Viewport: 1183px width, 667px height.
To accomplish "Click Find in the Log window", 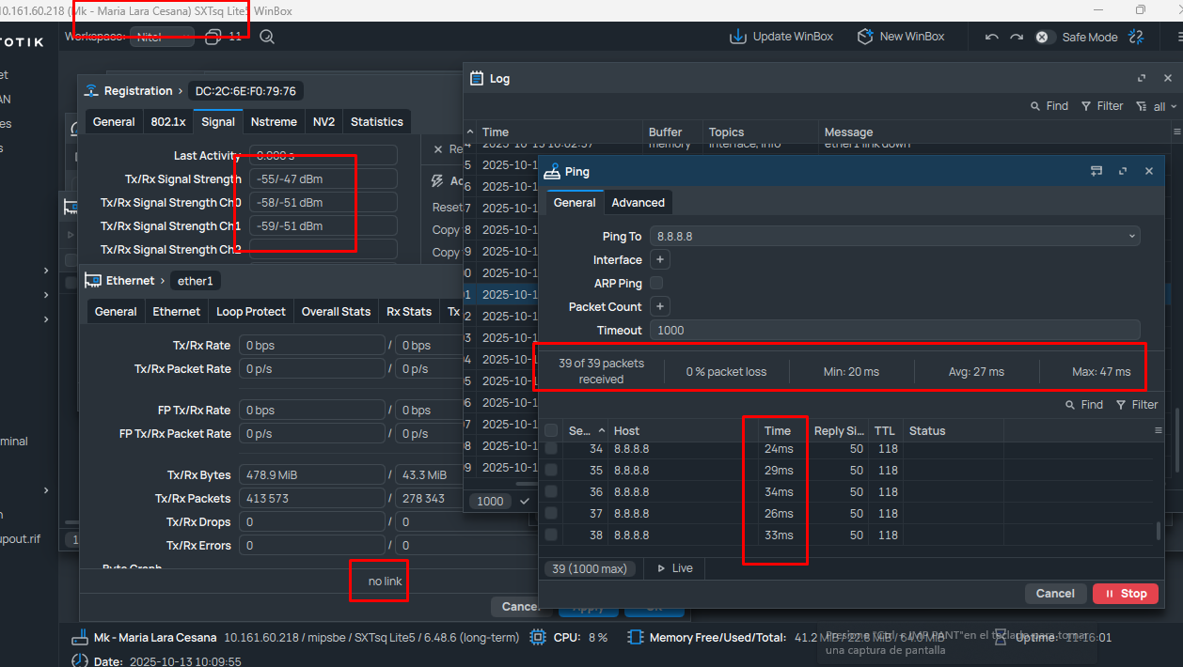I will [x=1049, y=106].
